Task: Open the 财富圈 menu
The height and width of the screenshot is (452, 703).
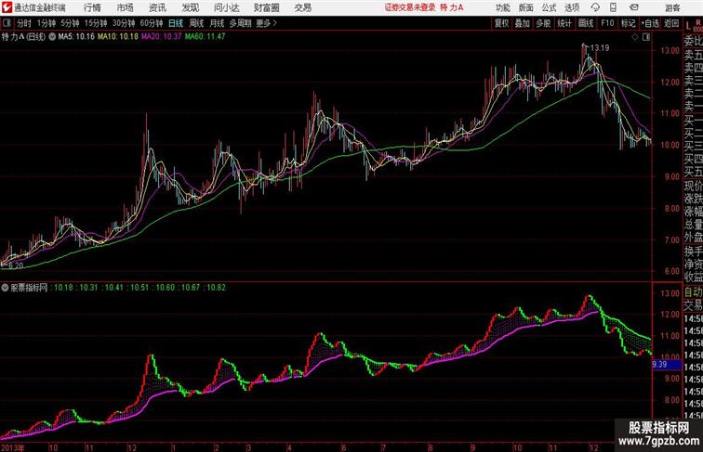Action: (266, 7)
